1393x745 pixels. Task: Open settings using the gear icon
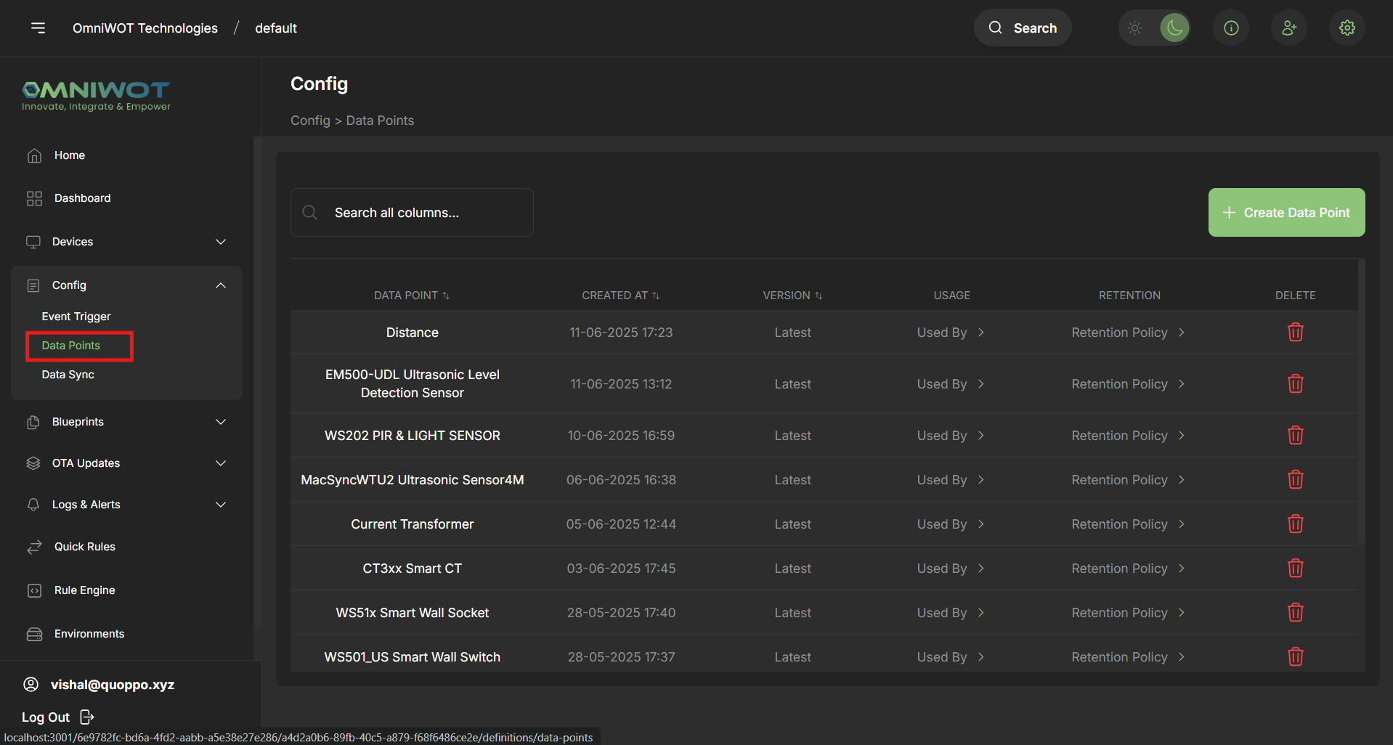tap(1346, 28)
